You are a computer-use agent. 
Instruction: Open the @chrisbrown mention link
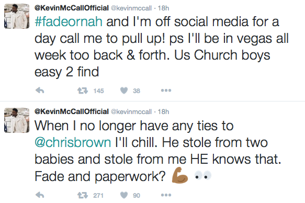73,142
